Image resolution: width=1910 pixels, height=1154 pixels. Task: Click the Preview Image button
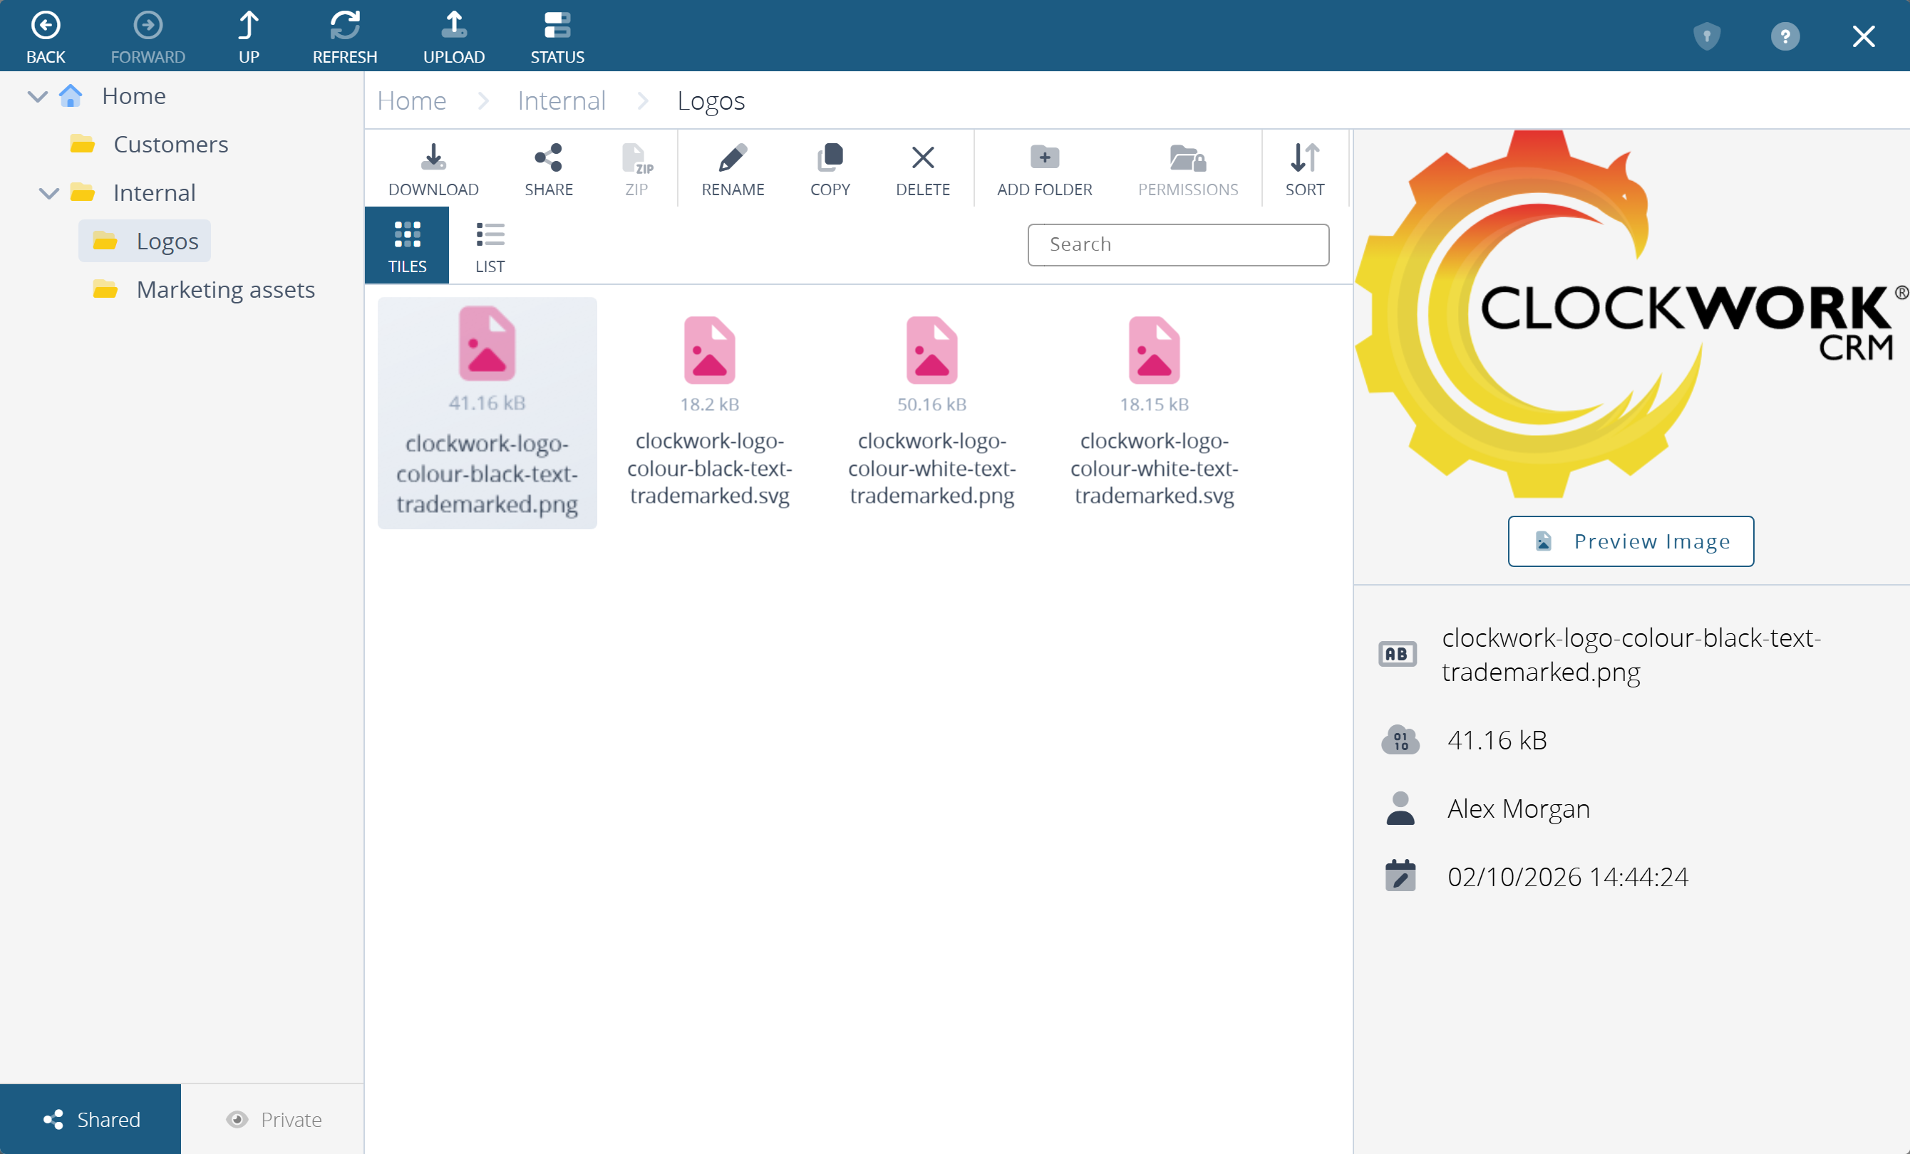coord(1630,541)
